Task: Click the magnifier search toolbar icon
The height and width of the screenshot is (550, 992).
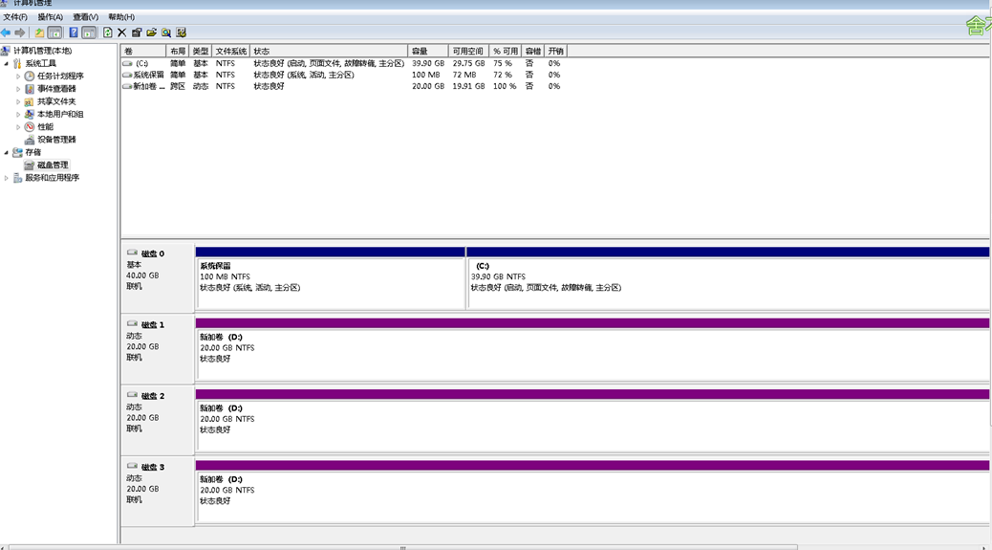Action: click(166, 33)
